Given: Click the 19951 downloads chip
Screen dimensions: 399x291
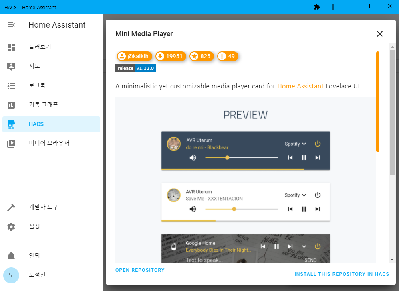Looking at the screenshot, I should pos(171,56).
